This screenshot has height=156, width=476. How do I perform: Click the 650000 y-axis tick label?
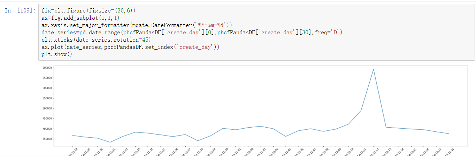click(x=48, y=78)
